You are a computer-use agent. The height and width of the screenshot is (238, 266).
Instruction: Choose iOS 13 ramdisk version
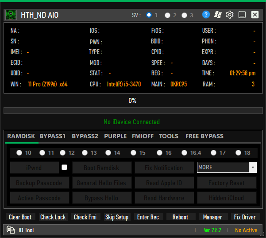pos(85,153)
